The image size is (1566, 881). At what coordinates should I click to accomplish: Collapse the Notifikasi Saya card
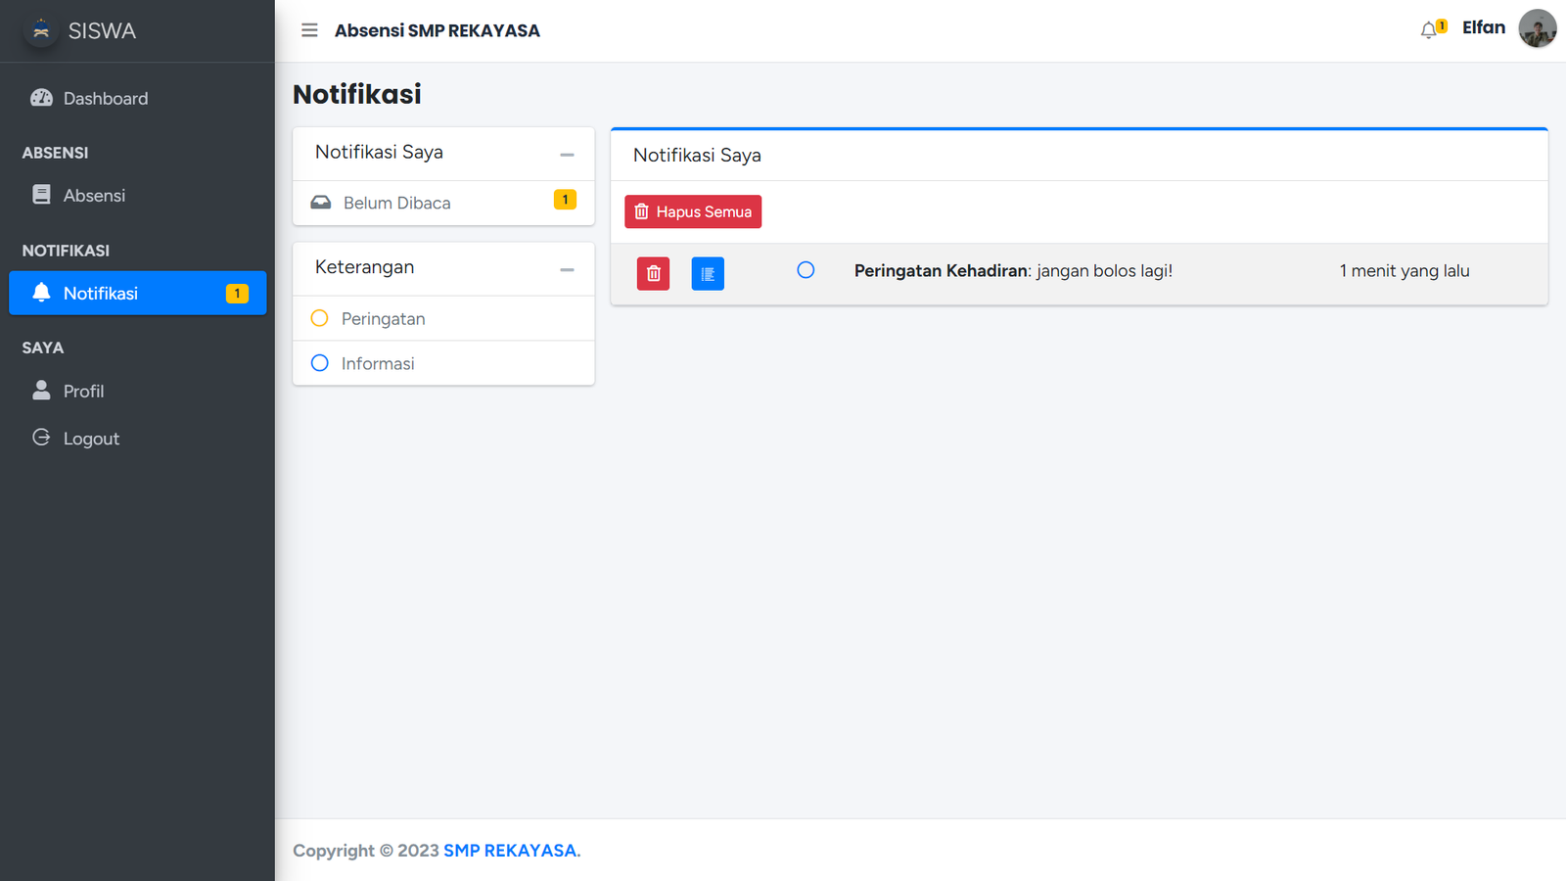pos(567,155)
